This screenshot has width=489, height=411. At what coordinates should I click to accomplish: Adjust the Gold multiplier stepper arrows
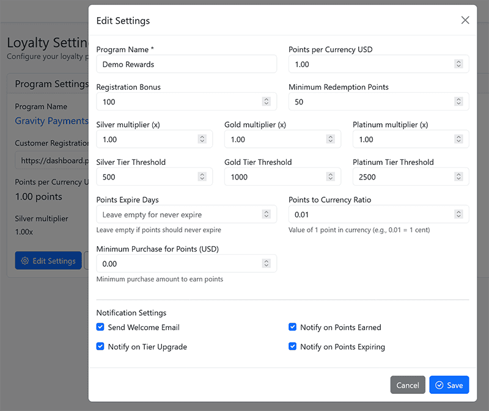pyautogui.click(x=330, y=139)
